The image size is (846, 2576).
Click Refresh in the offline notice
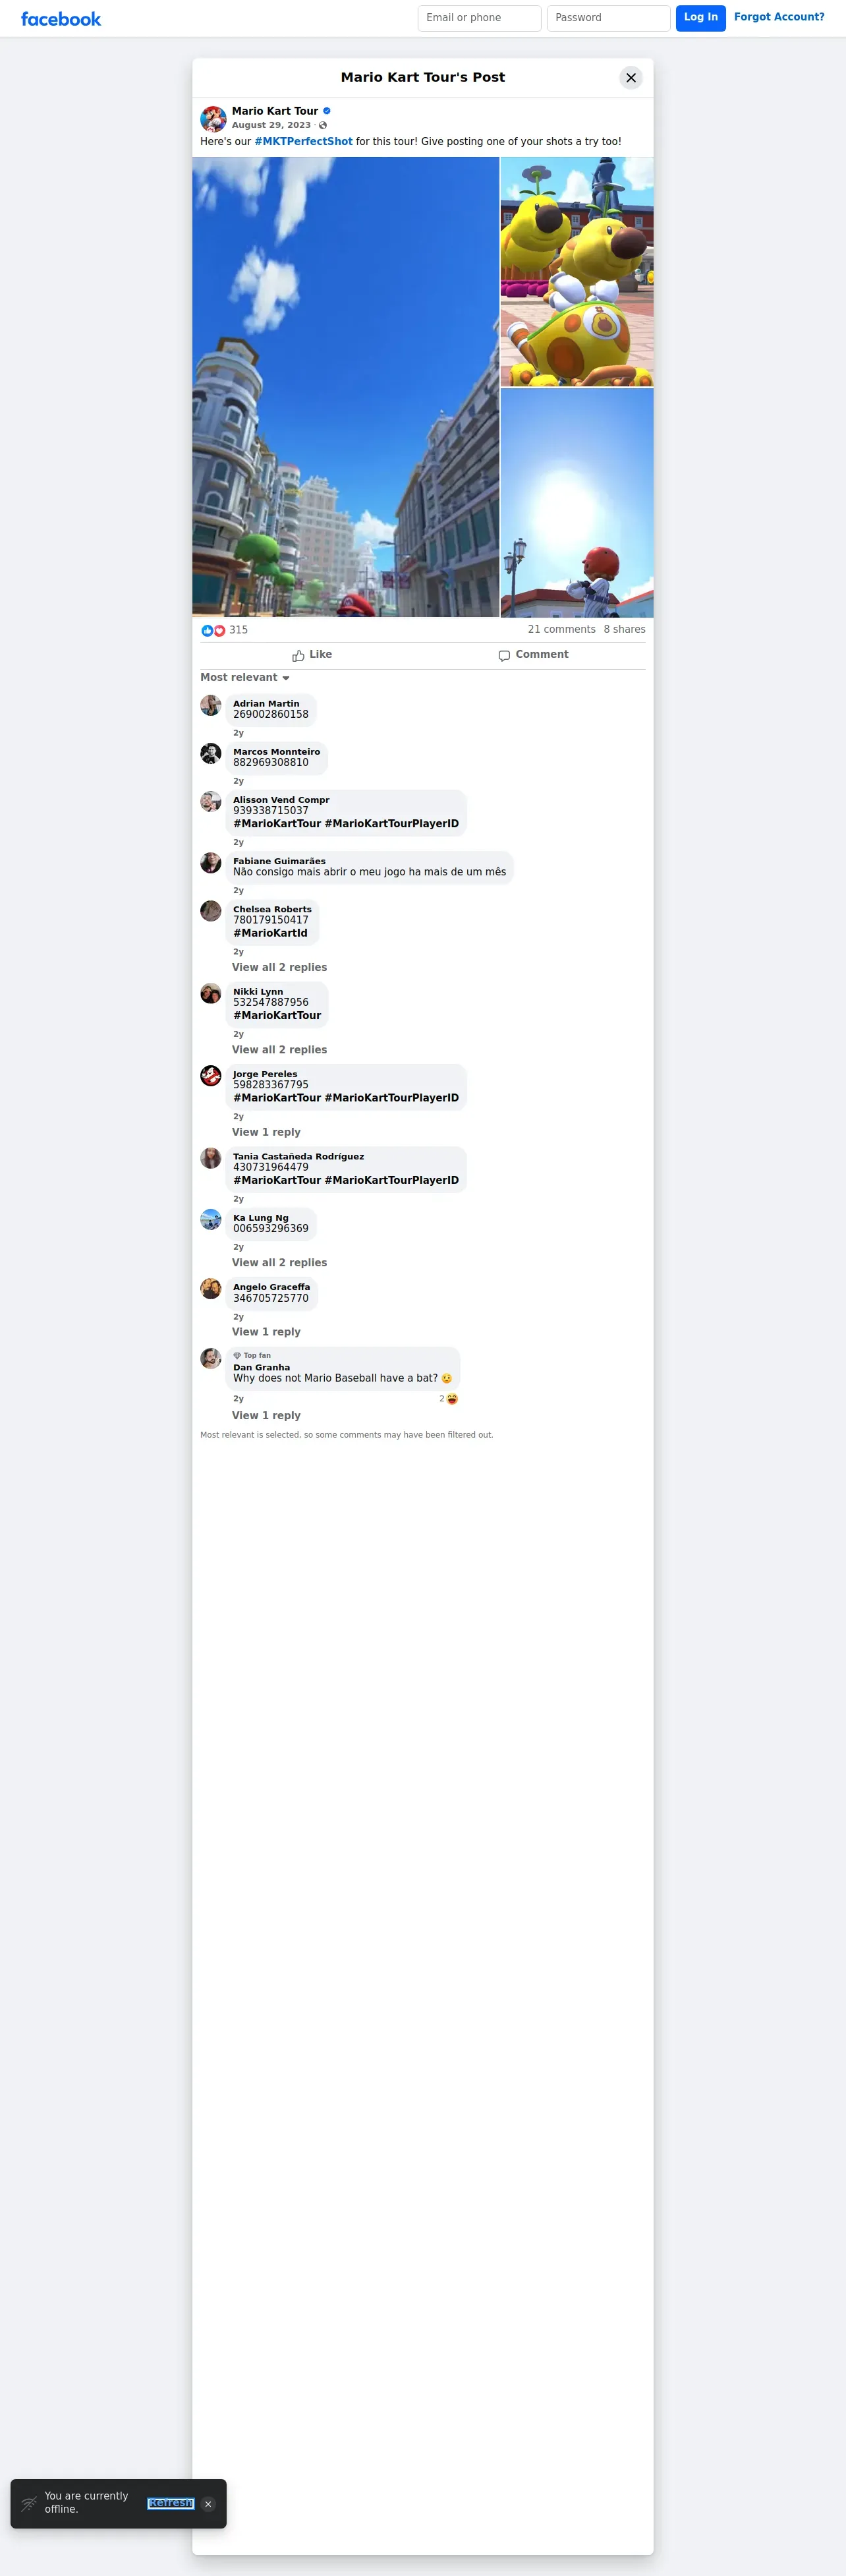pyautogui.click(x=171, y=2504)
